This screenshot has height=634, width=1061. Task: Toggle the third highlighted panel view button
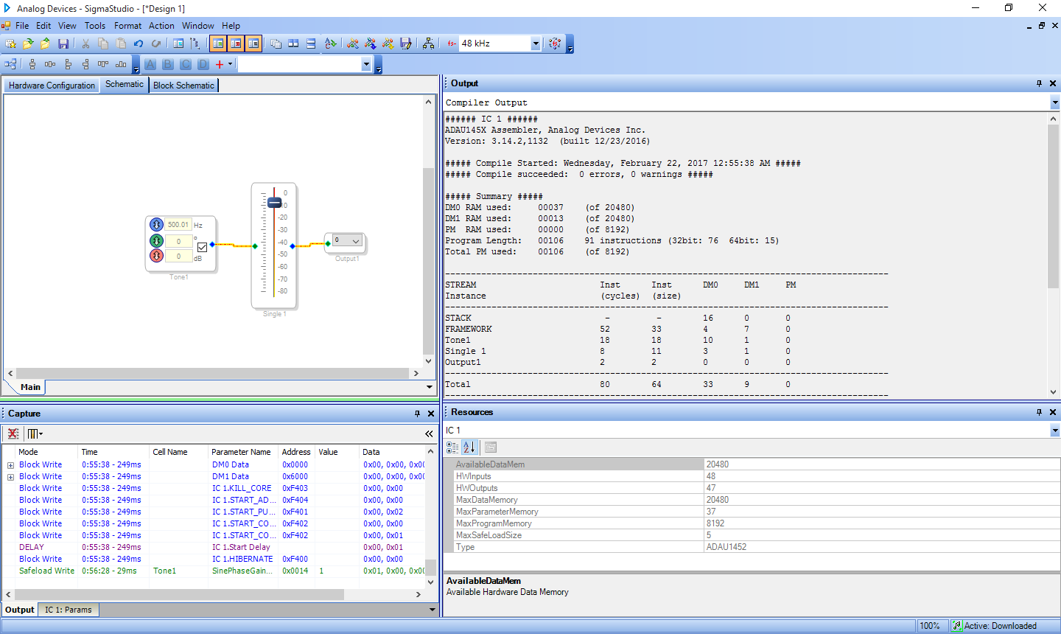tap(253, 43)
